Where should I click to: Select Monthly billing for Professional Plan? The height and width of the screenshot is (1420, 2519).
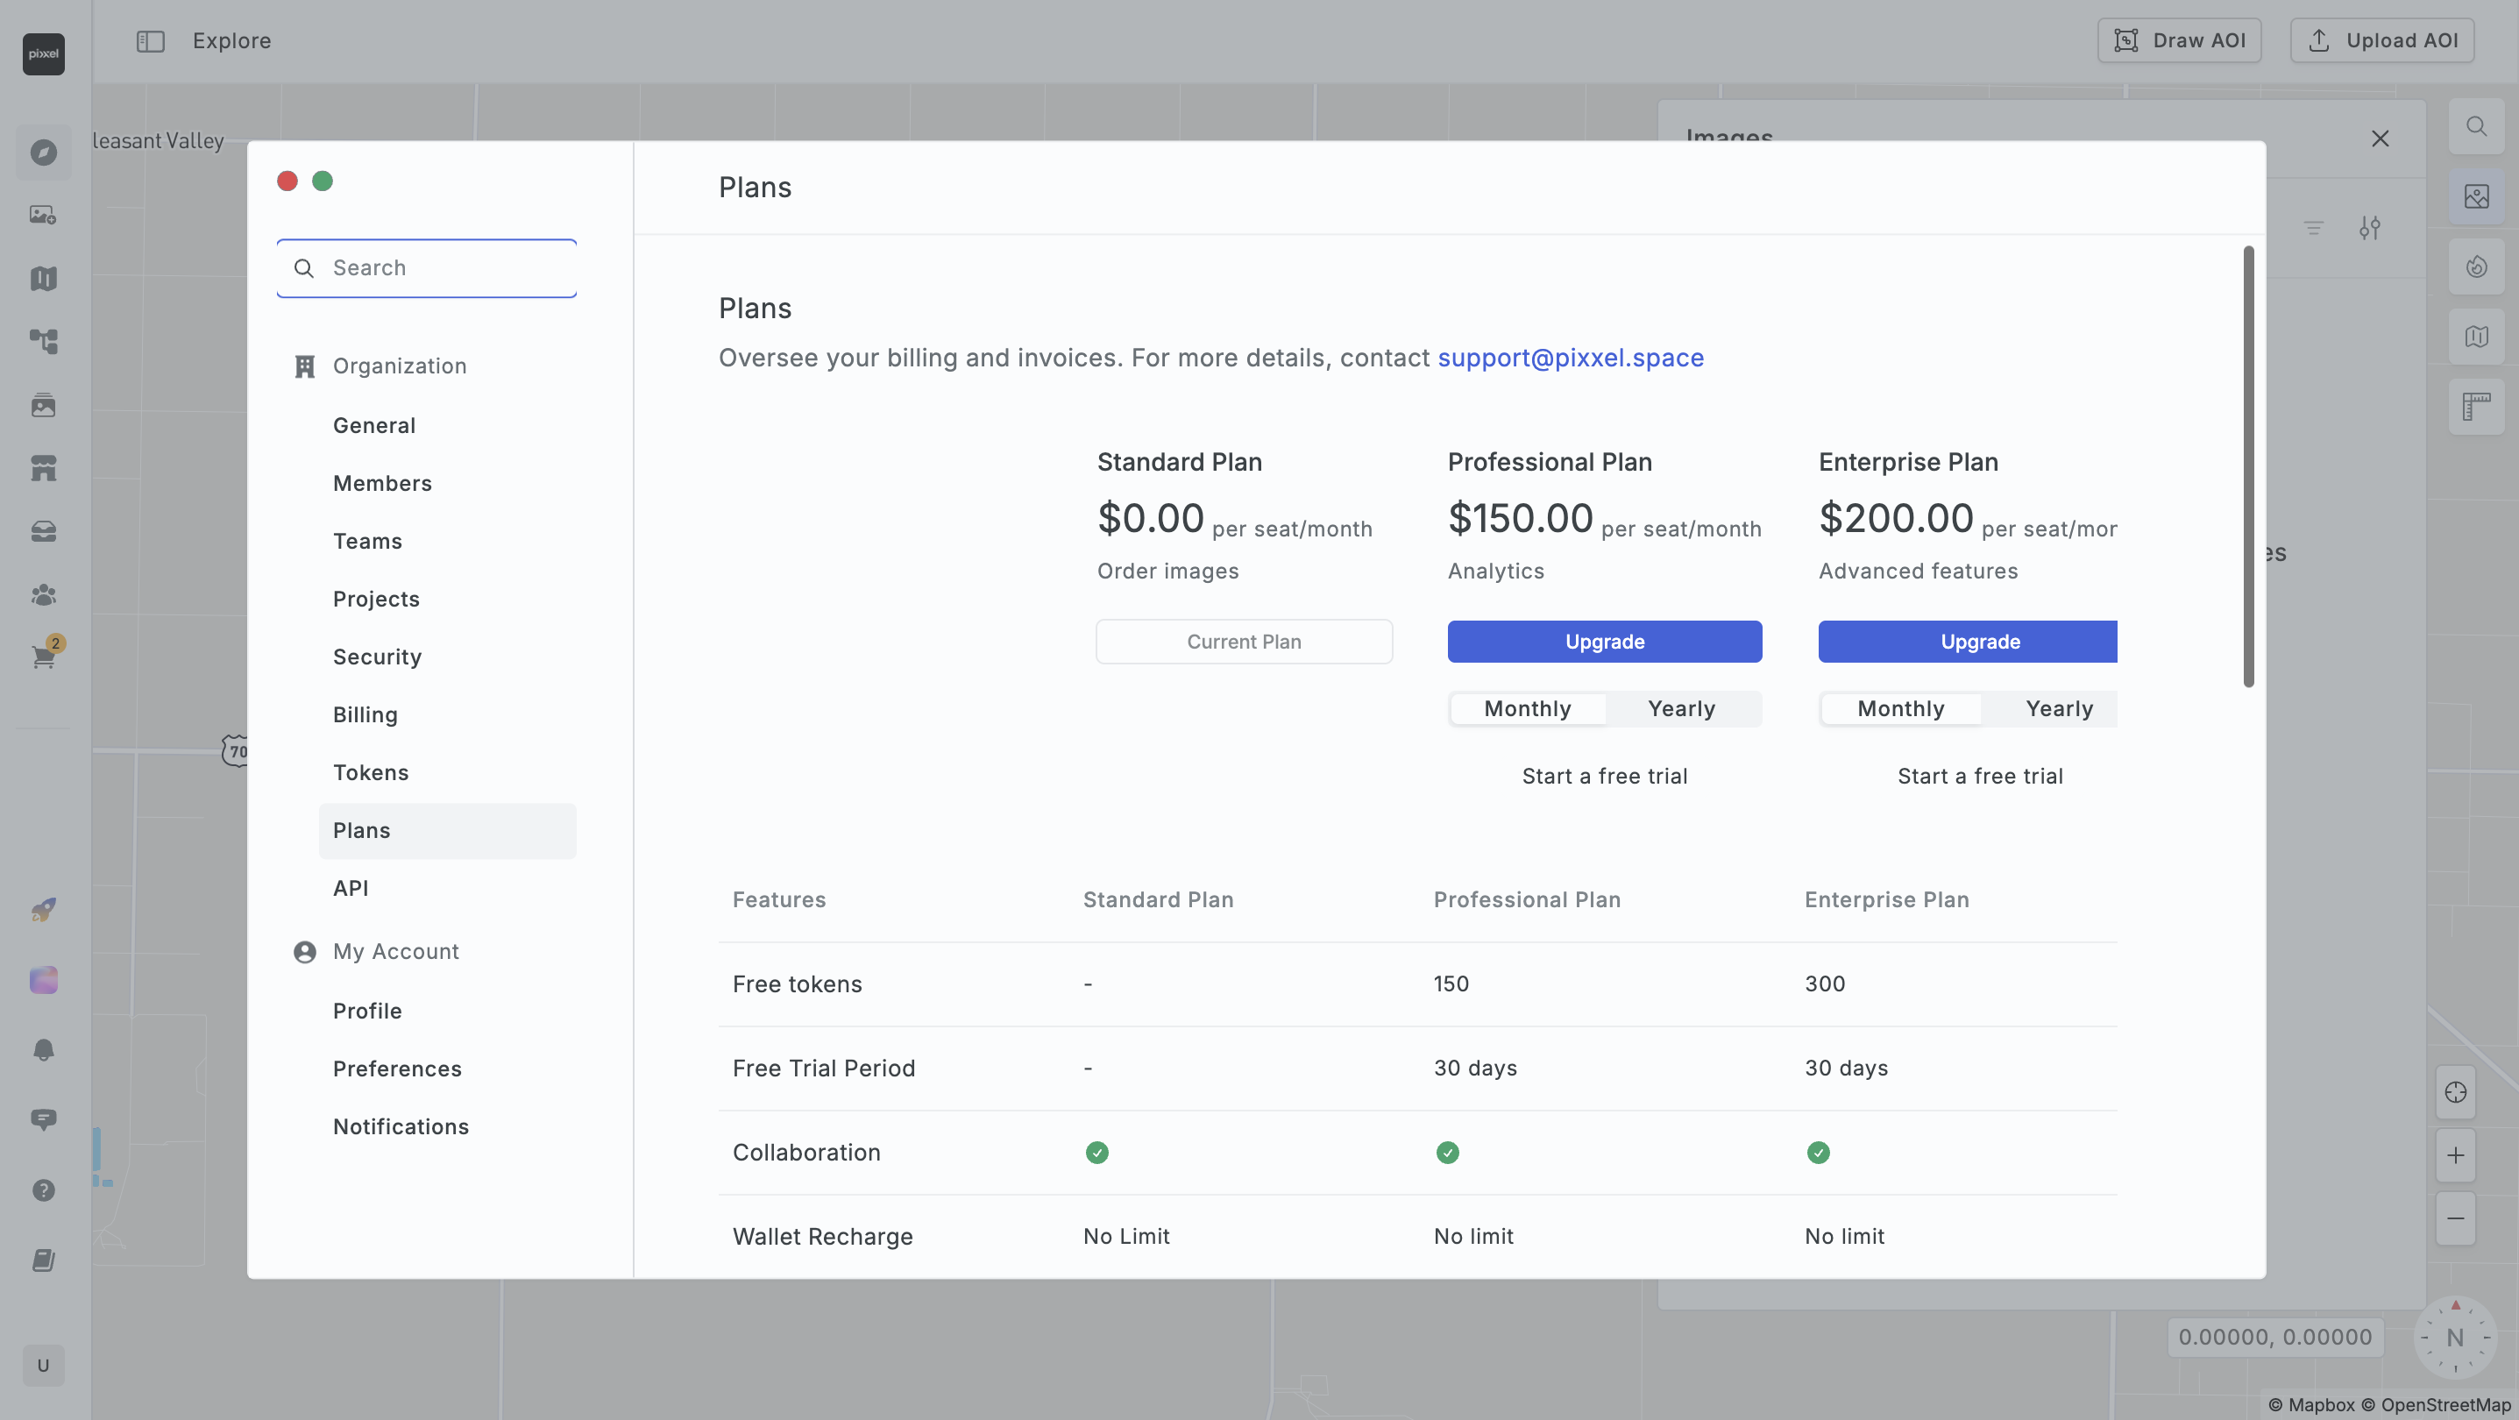tap(1528, 709)
